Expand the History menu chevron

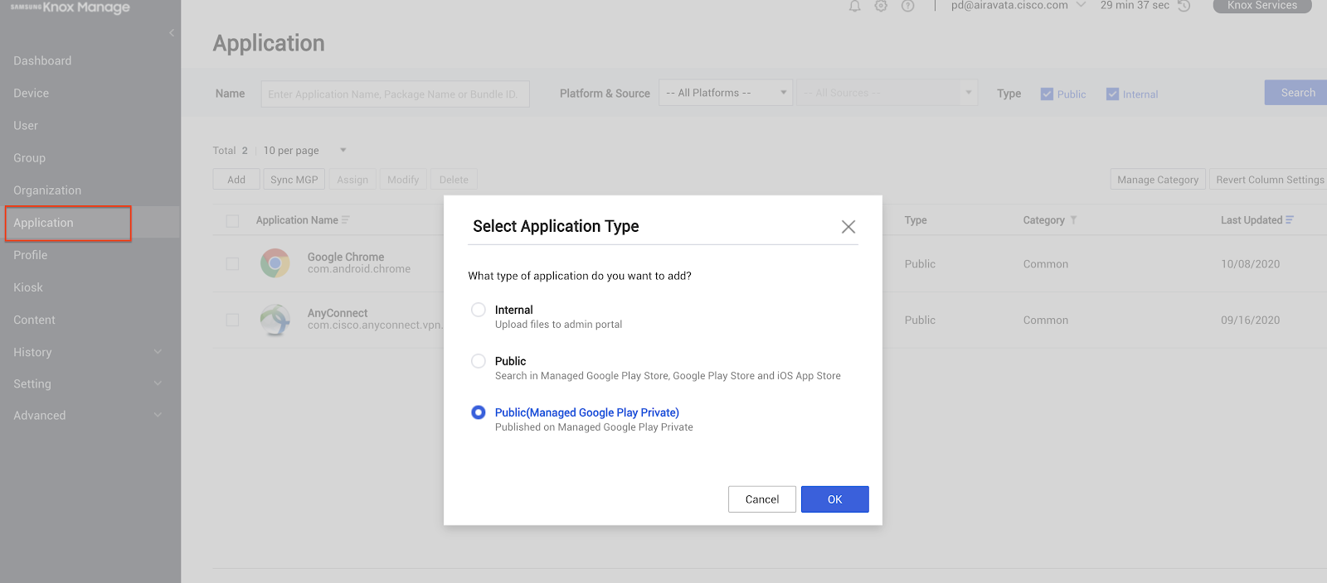pyautogui.click(x=158, y=352)
